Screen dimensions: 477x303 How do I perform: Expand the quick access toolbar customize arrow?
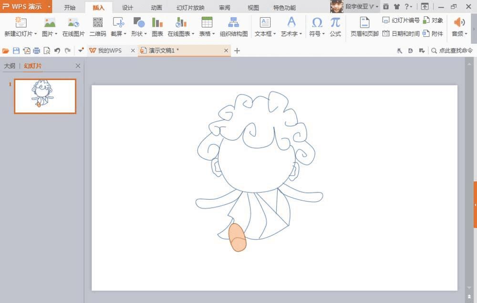pyautogui.click(x=81, y=51)
